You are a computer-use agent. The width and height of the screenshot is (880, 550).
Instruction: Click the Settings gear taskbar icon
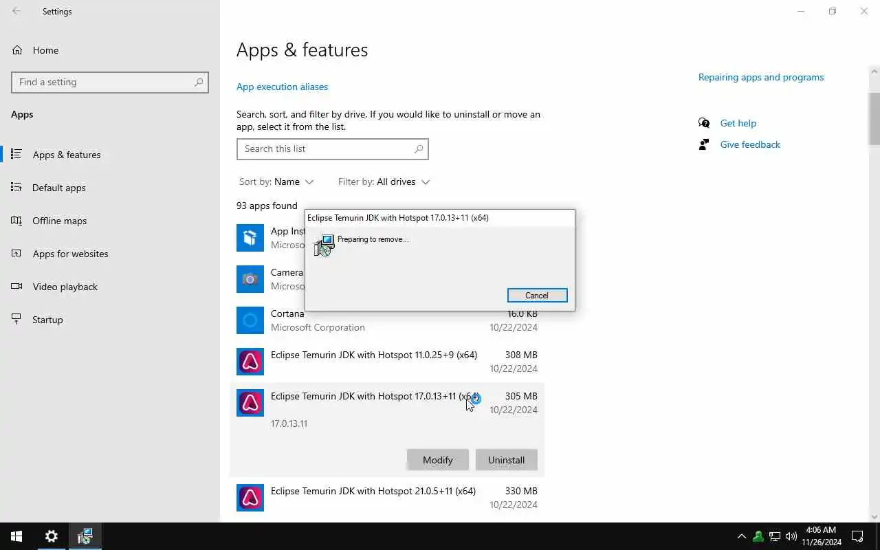52,536
